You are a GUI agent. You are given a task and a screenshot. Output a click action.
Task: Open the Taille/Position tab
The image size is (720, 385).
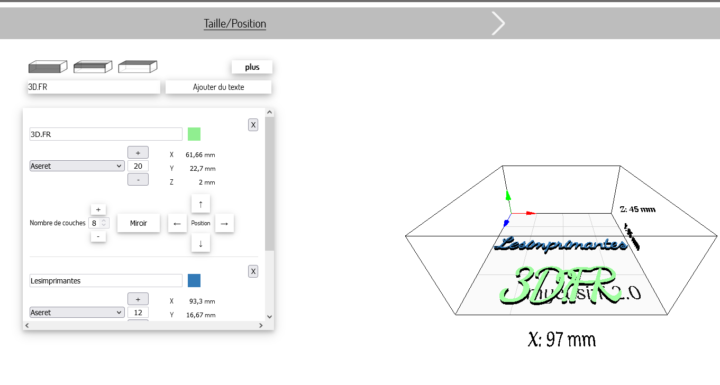coord(235,23)
